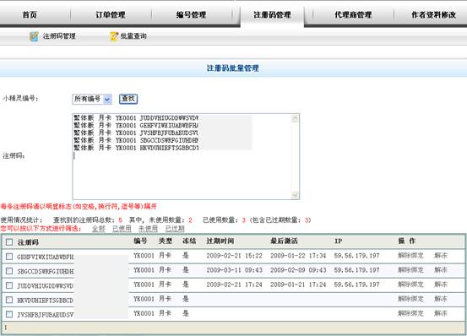This screenshot has height=336, width=467.
Task: Click 解冻 for JUDDVHIUGDDWWSVD row
Action: [x=441, y=285]
